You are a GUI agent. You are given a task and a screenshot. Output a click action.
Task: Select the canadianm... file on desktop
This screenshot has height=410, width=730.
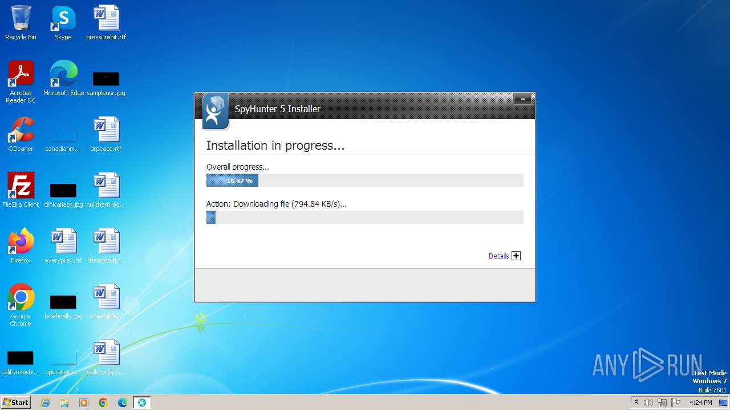63,140
